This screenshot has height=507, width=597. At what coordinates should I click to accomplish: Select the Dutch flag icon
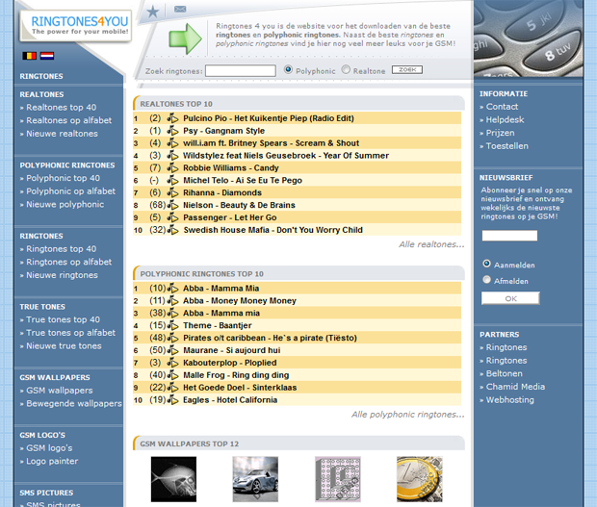[x=47, y=56]
